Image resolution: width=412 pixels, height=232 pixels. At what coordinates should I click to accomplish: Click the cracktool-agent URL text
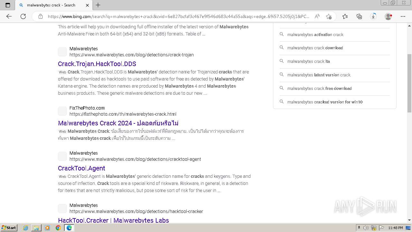coord(135,159)
